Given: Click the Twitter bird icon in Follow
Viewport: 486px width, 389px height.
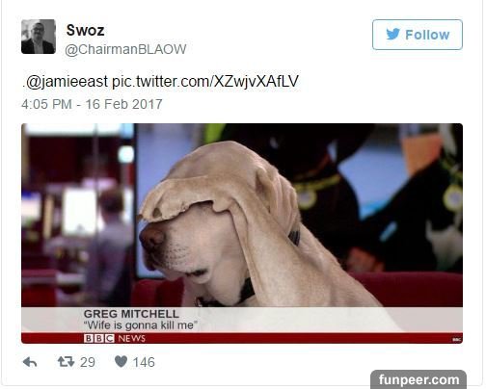Looking at the screenshot, I should [392, 34].
